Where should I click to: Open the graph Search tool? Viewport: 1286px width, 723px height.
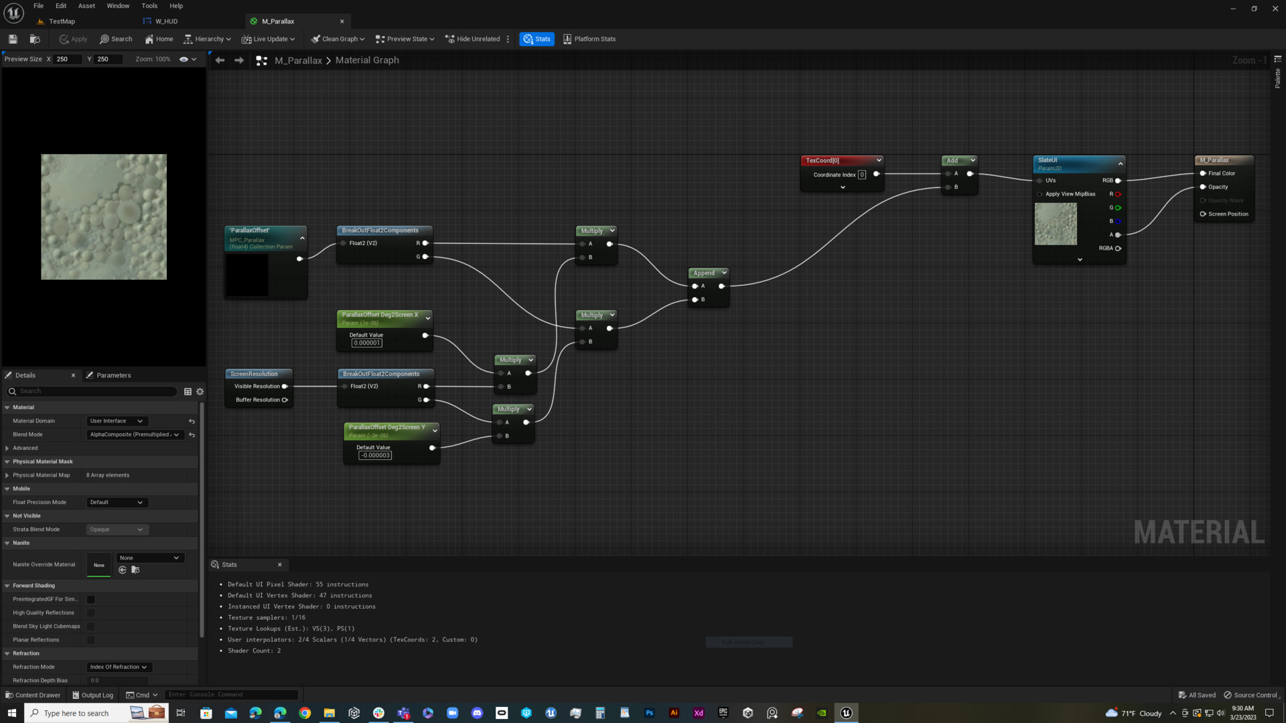coord(116,39)
